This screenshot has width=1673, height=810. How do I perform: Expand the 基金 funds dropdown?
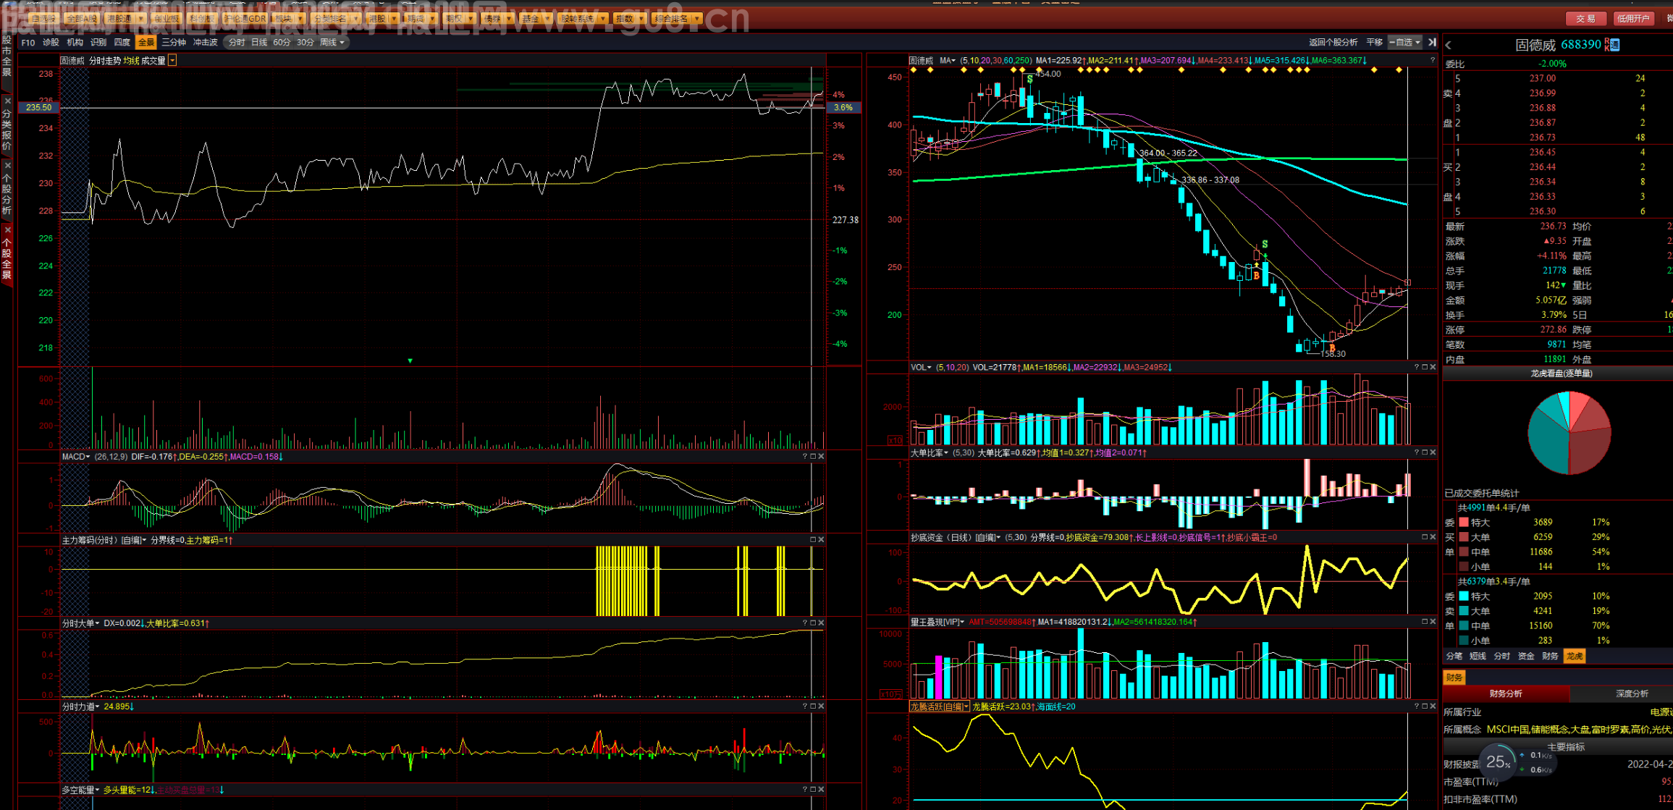point(547,18)
